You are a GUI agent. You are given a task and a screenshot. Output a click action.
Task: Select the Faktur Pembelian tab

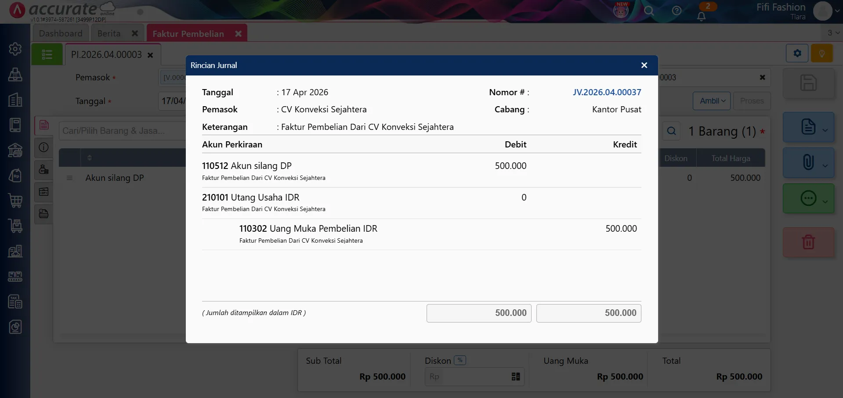point(188,34)
